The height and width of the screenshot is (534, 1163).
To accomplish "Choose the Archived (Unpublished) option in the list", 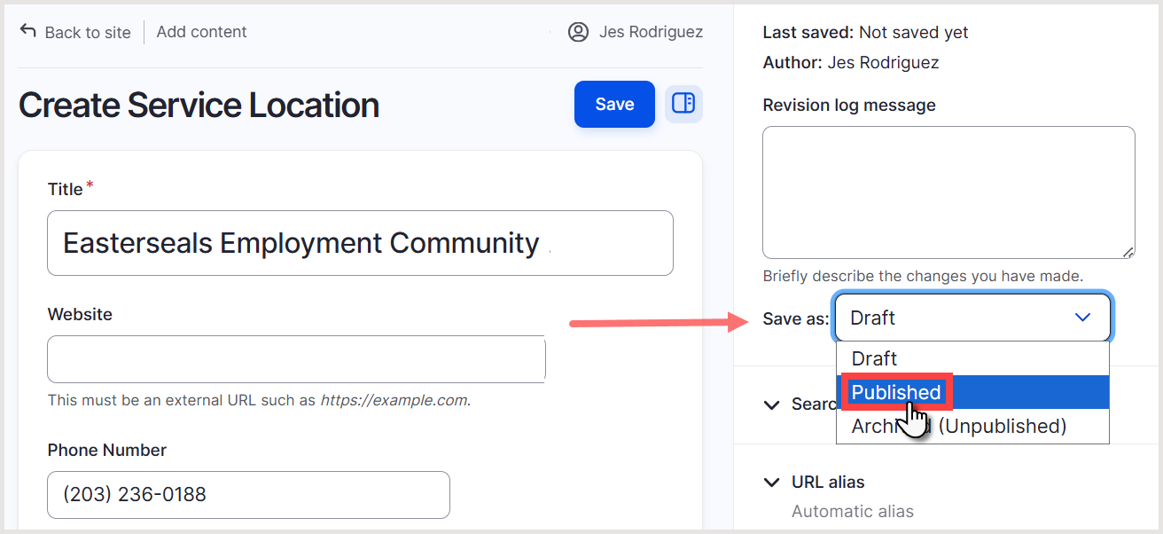I will pos(972,426).
